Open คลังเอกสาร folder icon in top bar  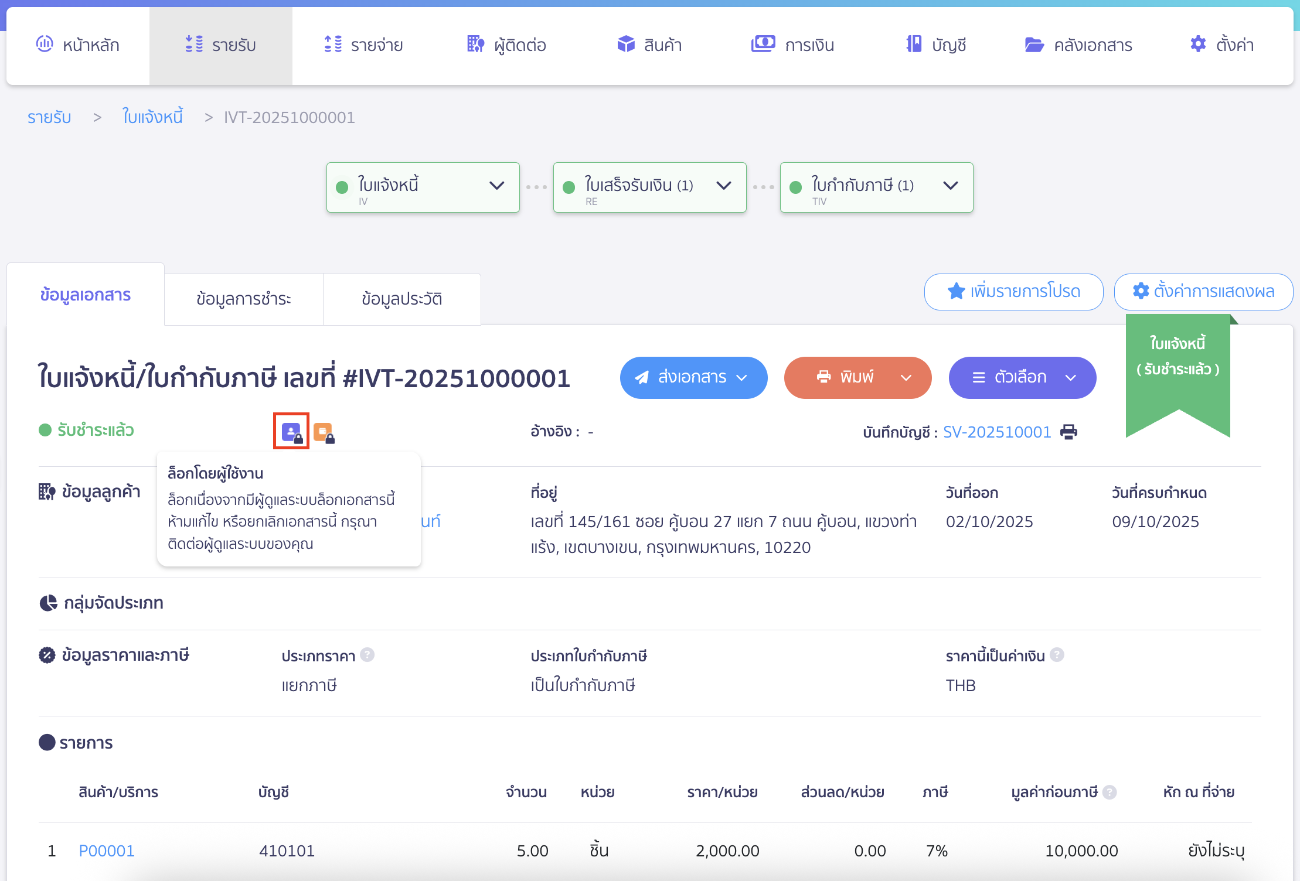[x=1036, y=44]
